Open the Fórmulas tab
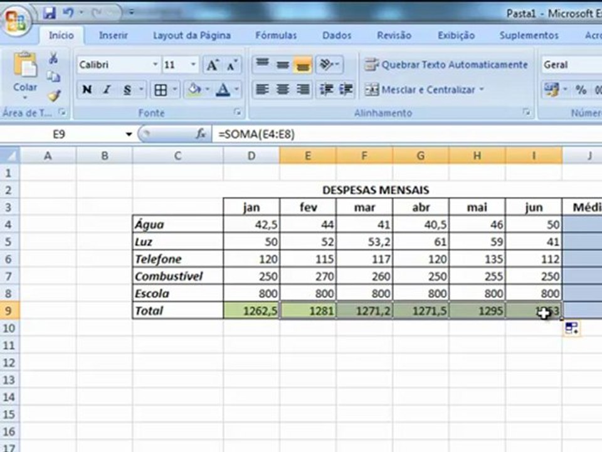 click(276, 35)
